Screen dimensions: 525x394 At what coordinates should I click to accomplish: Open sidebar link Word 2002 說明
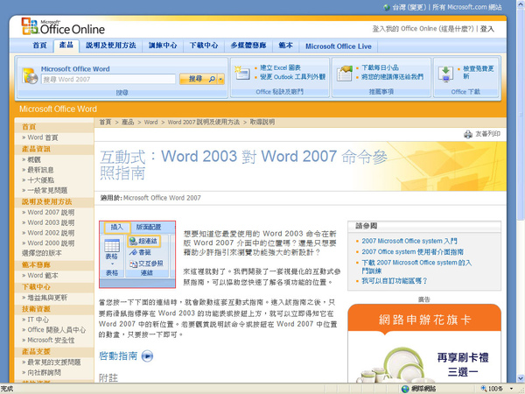(51, 233)
